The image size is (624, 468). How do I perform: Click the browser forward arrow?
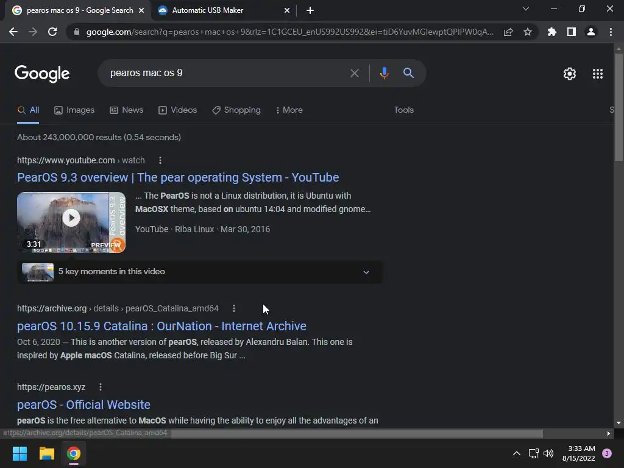coord(33,32)
